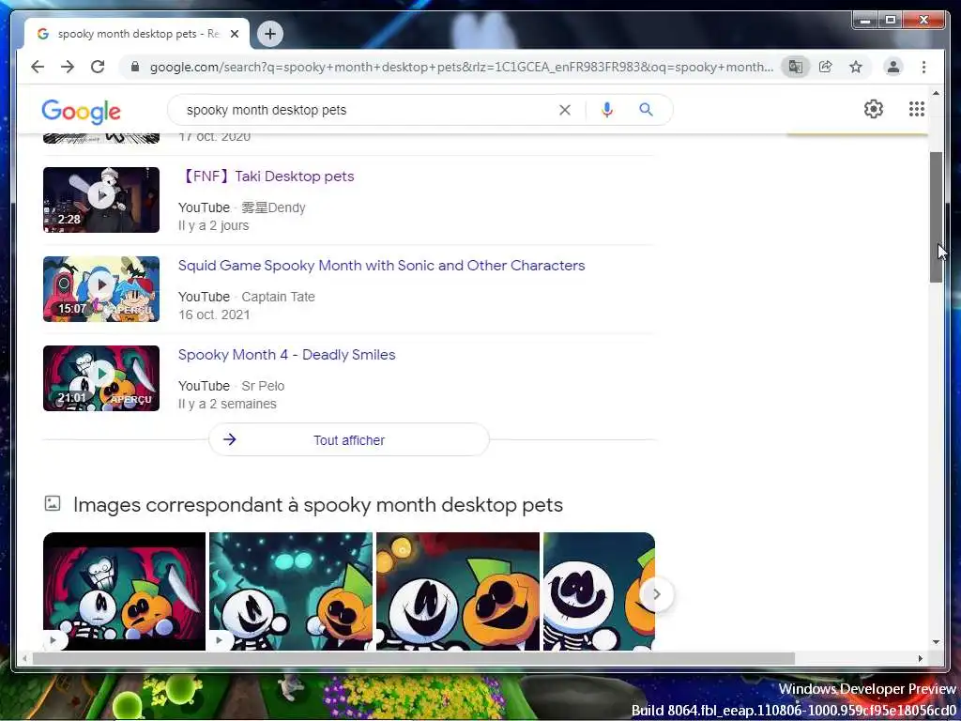Play the Squid Game Spooky Month thumbnail

[x=101, y=289]
